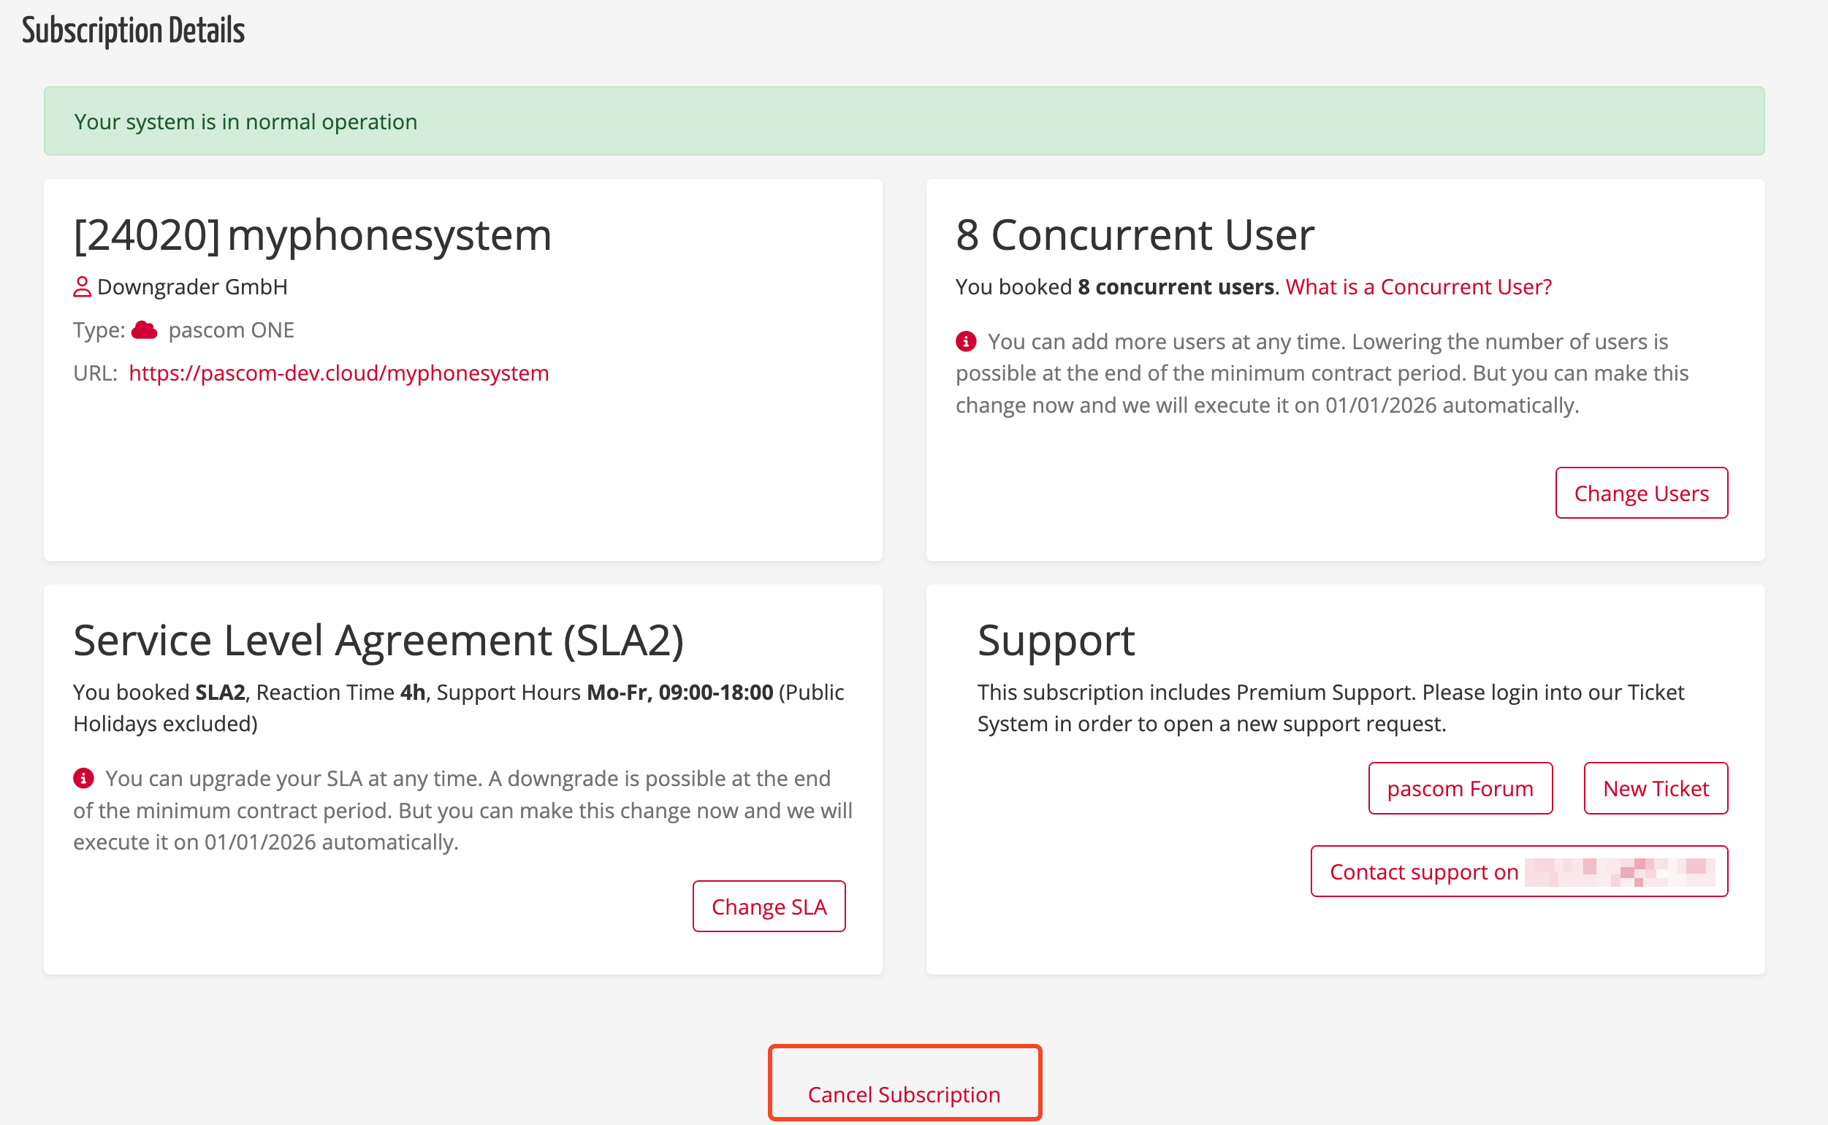1828x1125 pixels.
Task: Click the Support section heading
Action: [x=1056, y=640]
